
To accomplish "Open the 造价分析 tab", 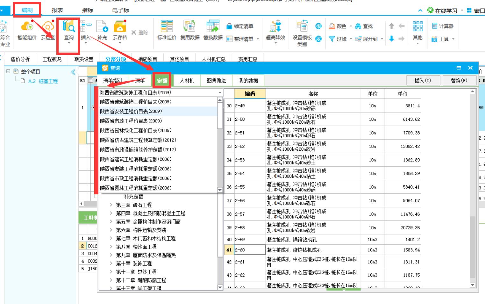I will click(20, 59).
